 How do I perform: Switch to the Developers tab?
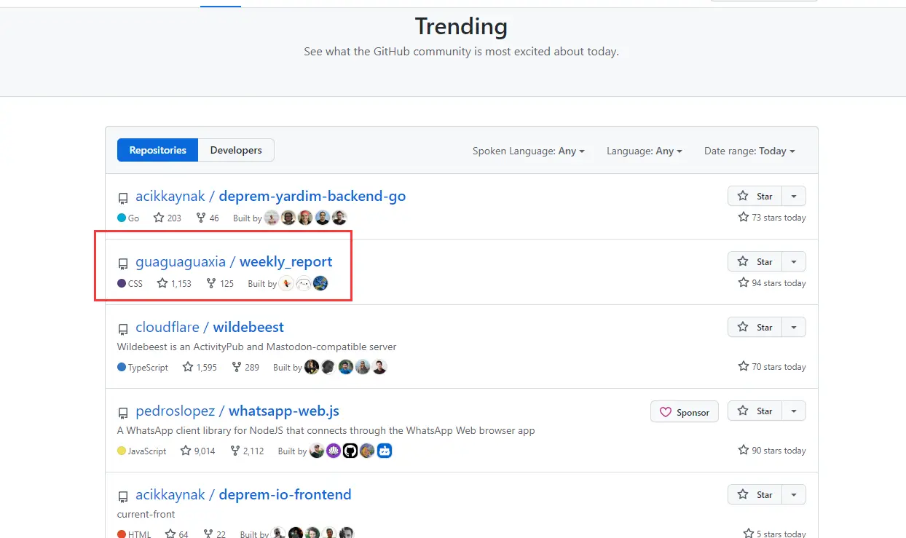(x=236, y=150)
